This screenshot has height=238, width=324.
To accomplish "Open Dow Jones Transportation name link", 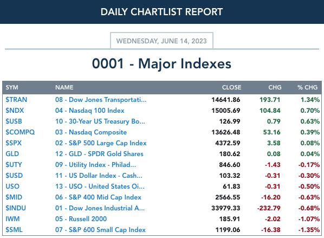I will [x=101, y=100].
